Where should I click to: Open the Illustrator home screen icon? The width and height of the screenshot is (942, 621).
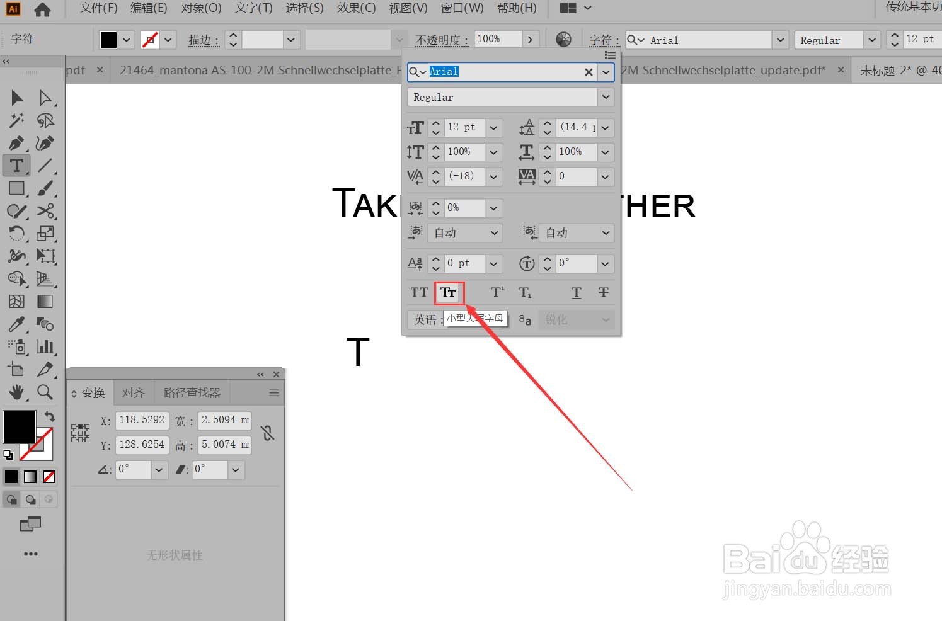(42, 9)
